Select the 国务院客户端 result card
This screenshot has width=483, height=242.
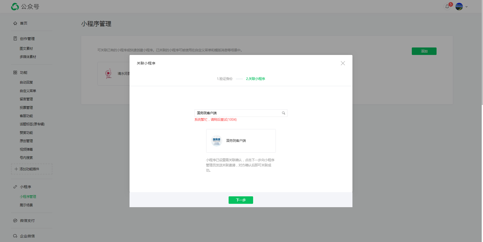point(241,141)
